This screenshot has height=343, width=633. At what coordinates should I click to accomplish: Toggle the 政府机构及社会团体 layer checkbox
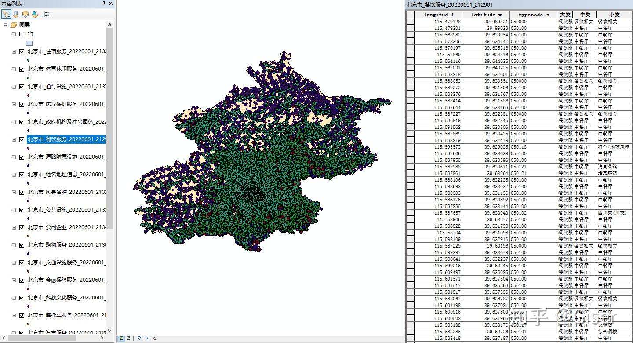click(x=22, y=122)
